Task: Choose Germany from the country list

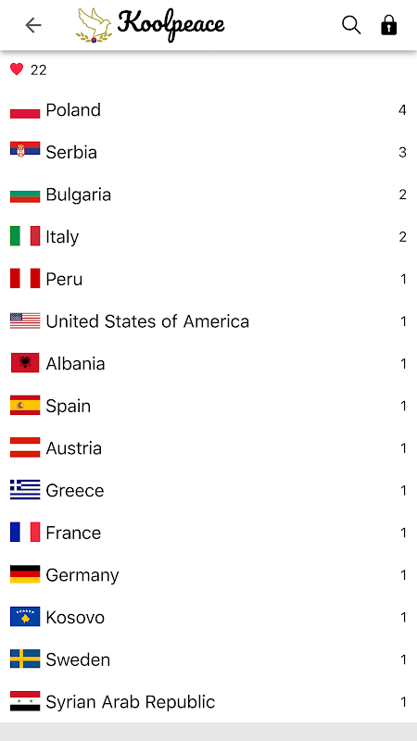Action: [x=208, y=575]
